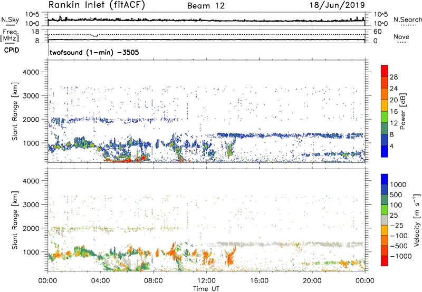Screen dimensions: 422x292
Task: Click the '04:00' time axis tick label
Action: pos(100,281)
